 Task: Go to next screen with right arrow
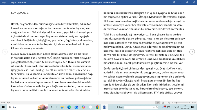click(192, 52)
